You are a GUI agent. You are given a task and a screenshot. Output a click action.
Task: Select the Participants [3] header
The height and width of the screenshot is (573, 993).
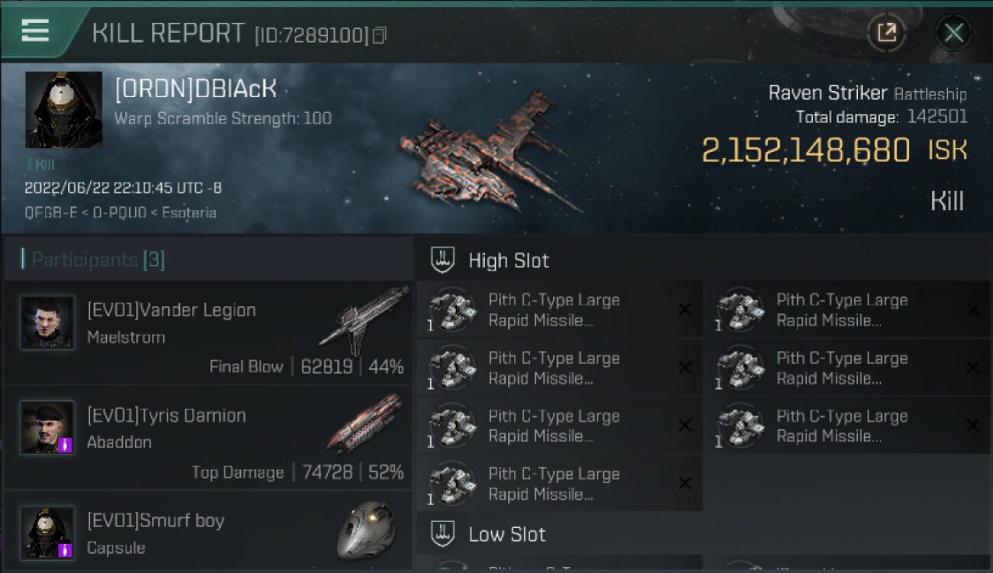click(x=98, y=260)
